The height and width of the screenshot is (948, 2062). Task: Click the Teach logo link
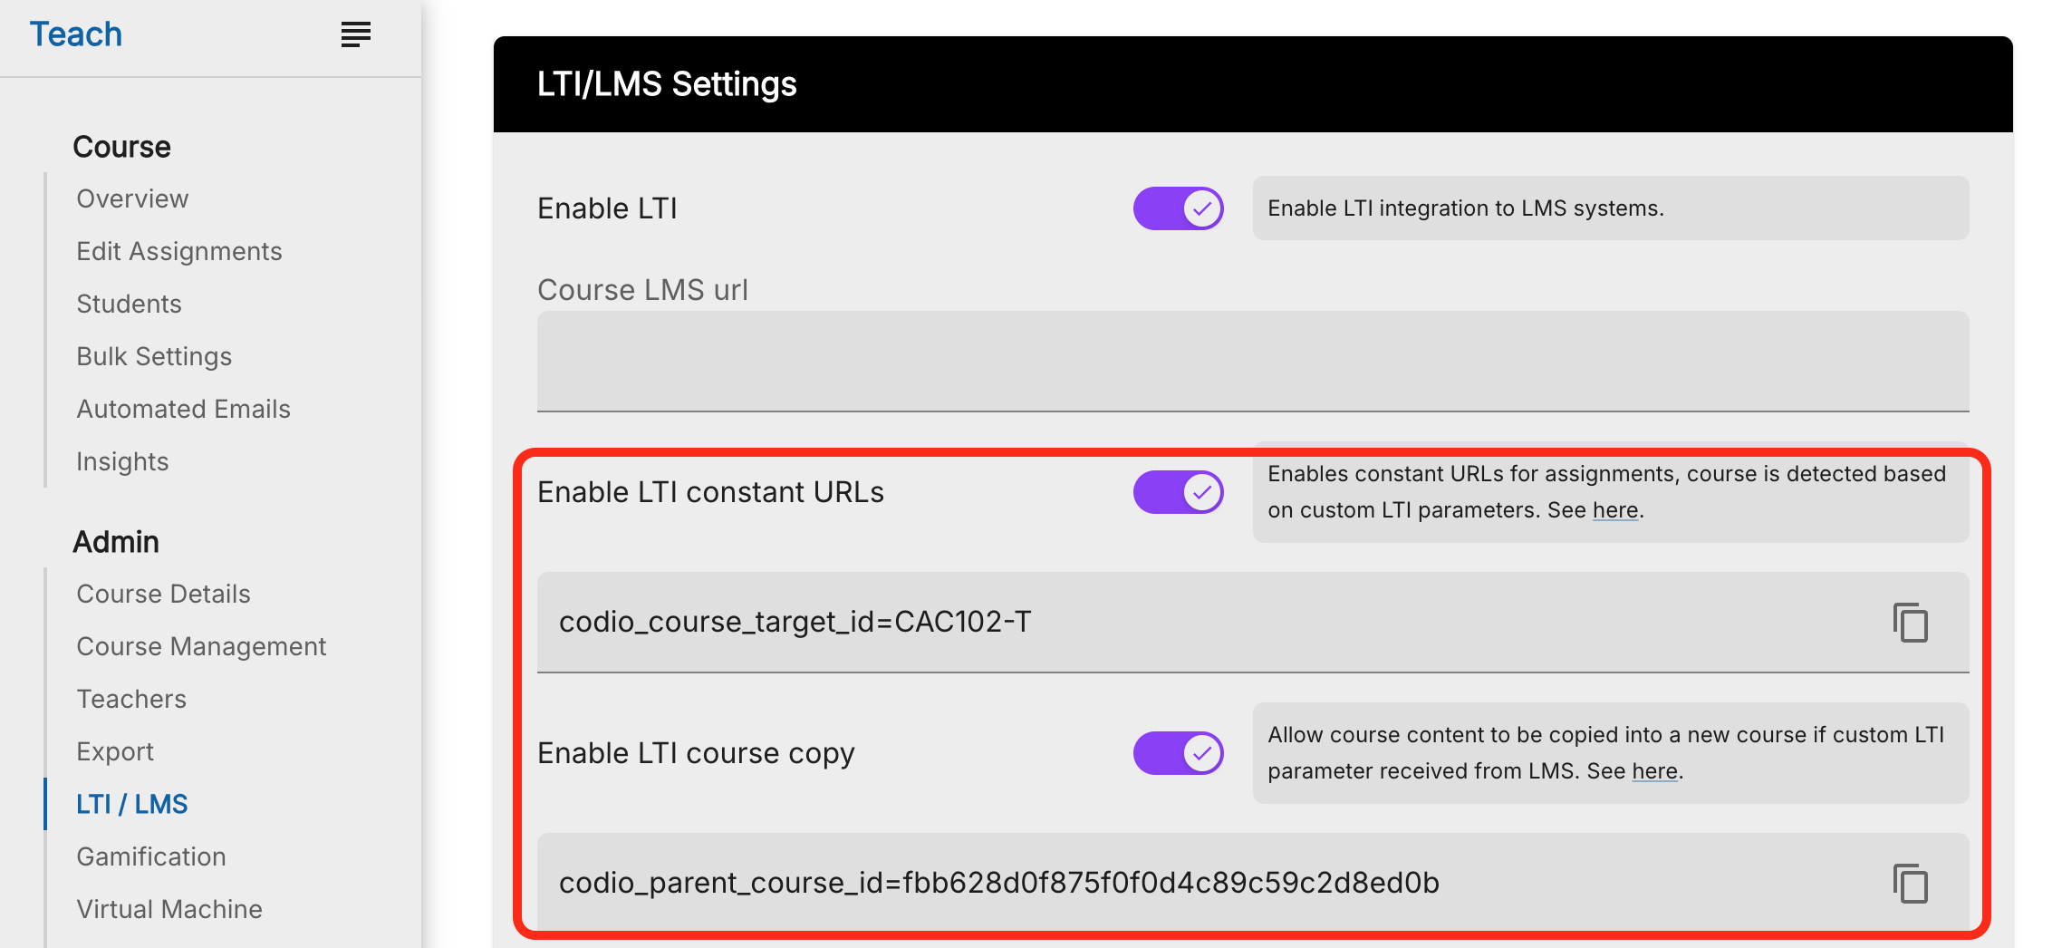pyautogui.click(x=76, y=34)
